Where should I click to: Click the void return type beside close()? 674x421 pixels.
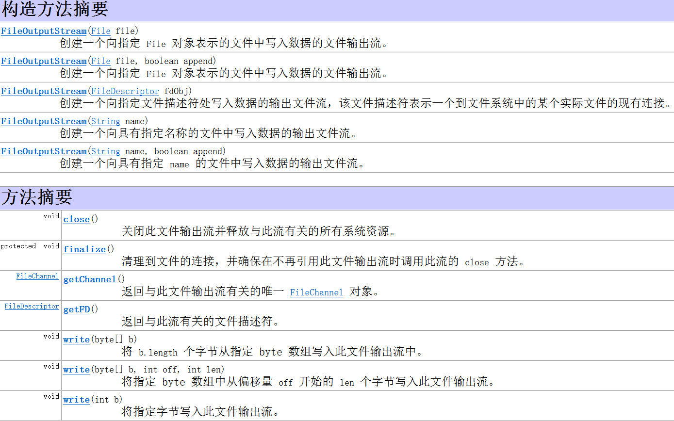coord(51,216)
